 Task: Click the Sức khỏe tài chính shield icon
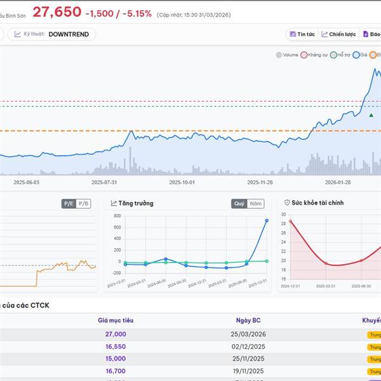point(287,203)
